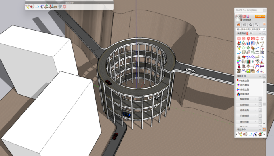
Task: Select the blue mirror tool icon
Action: [x=248, y=43]
